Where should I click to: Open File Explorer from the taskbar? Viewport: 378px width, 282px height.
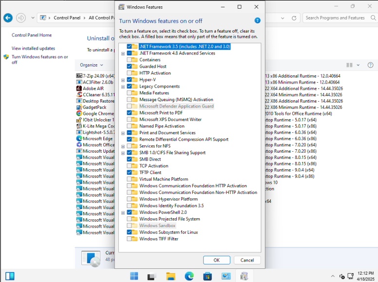[170, 276]
